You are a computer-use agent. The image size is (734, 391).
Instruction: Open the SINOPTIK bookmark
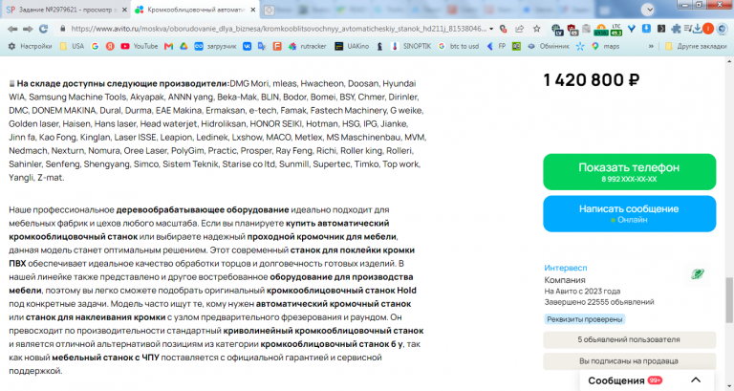[x=411, y=46]
